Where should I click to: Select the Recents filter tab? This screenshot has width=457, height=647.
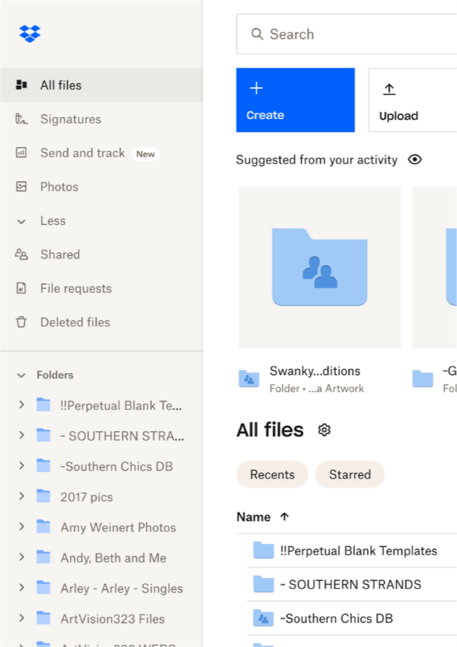coord(272,474)
